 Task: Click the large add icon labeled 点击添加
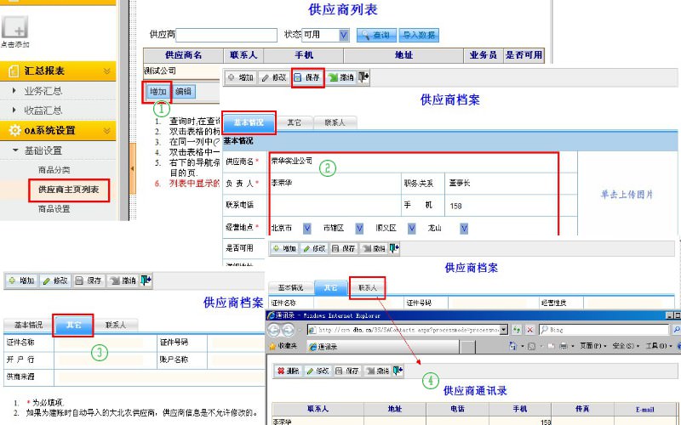pyautogui.click(x=15, y=27)
